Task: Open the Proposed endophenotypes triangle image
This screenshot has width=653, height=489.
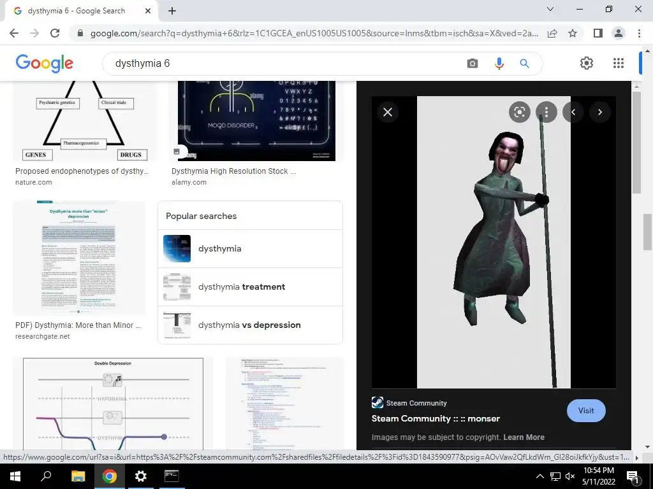Action: coord(85,121)
